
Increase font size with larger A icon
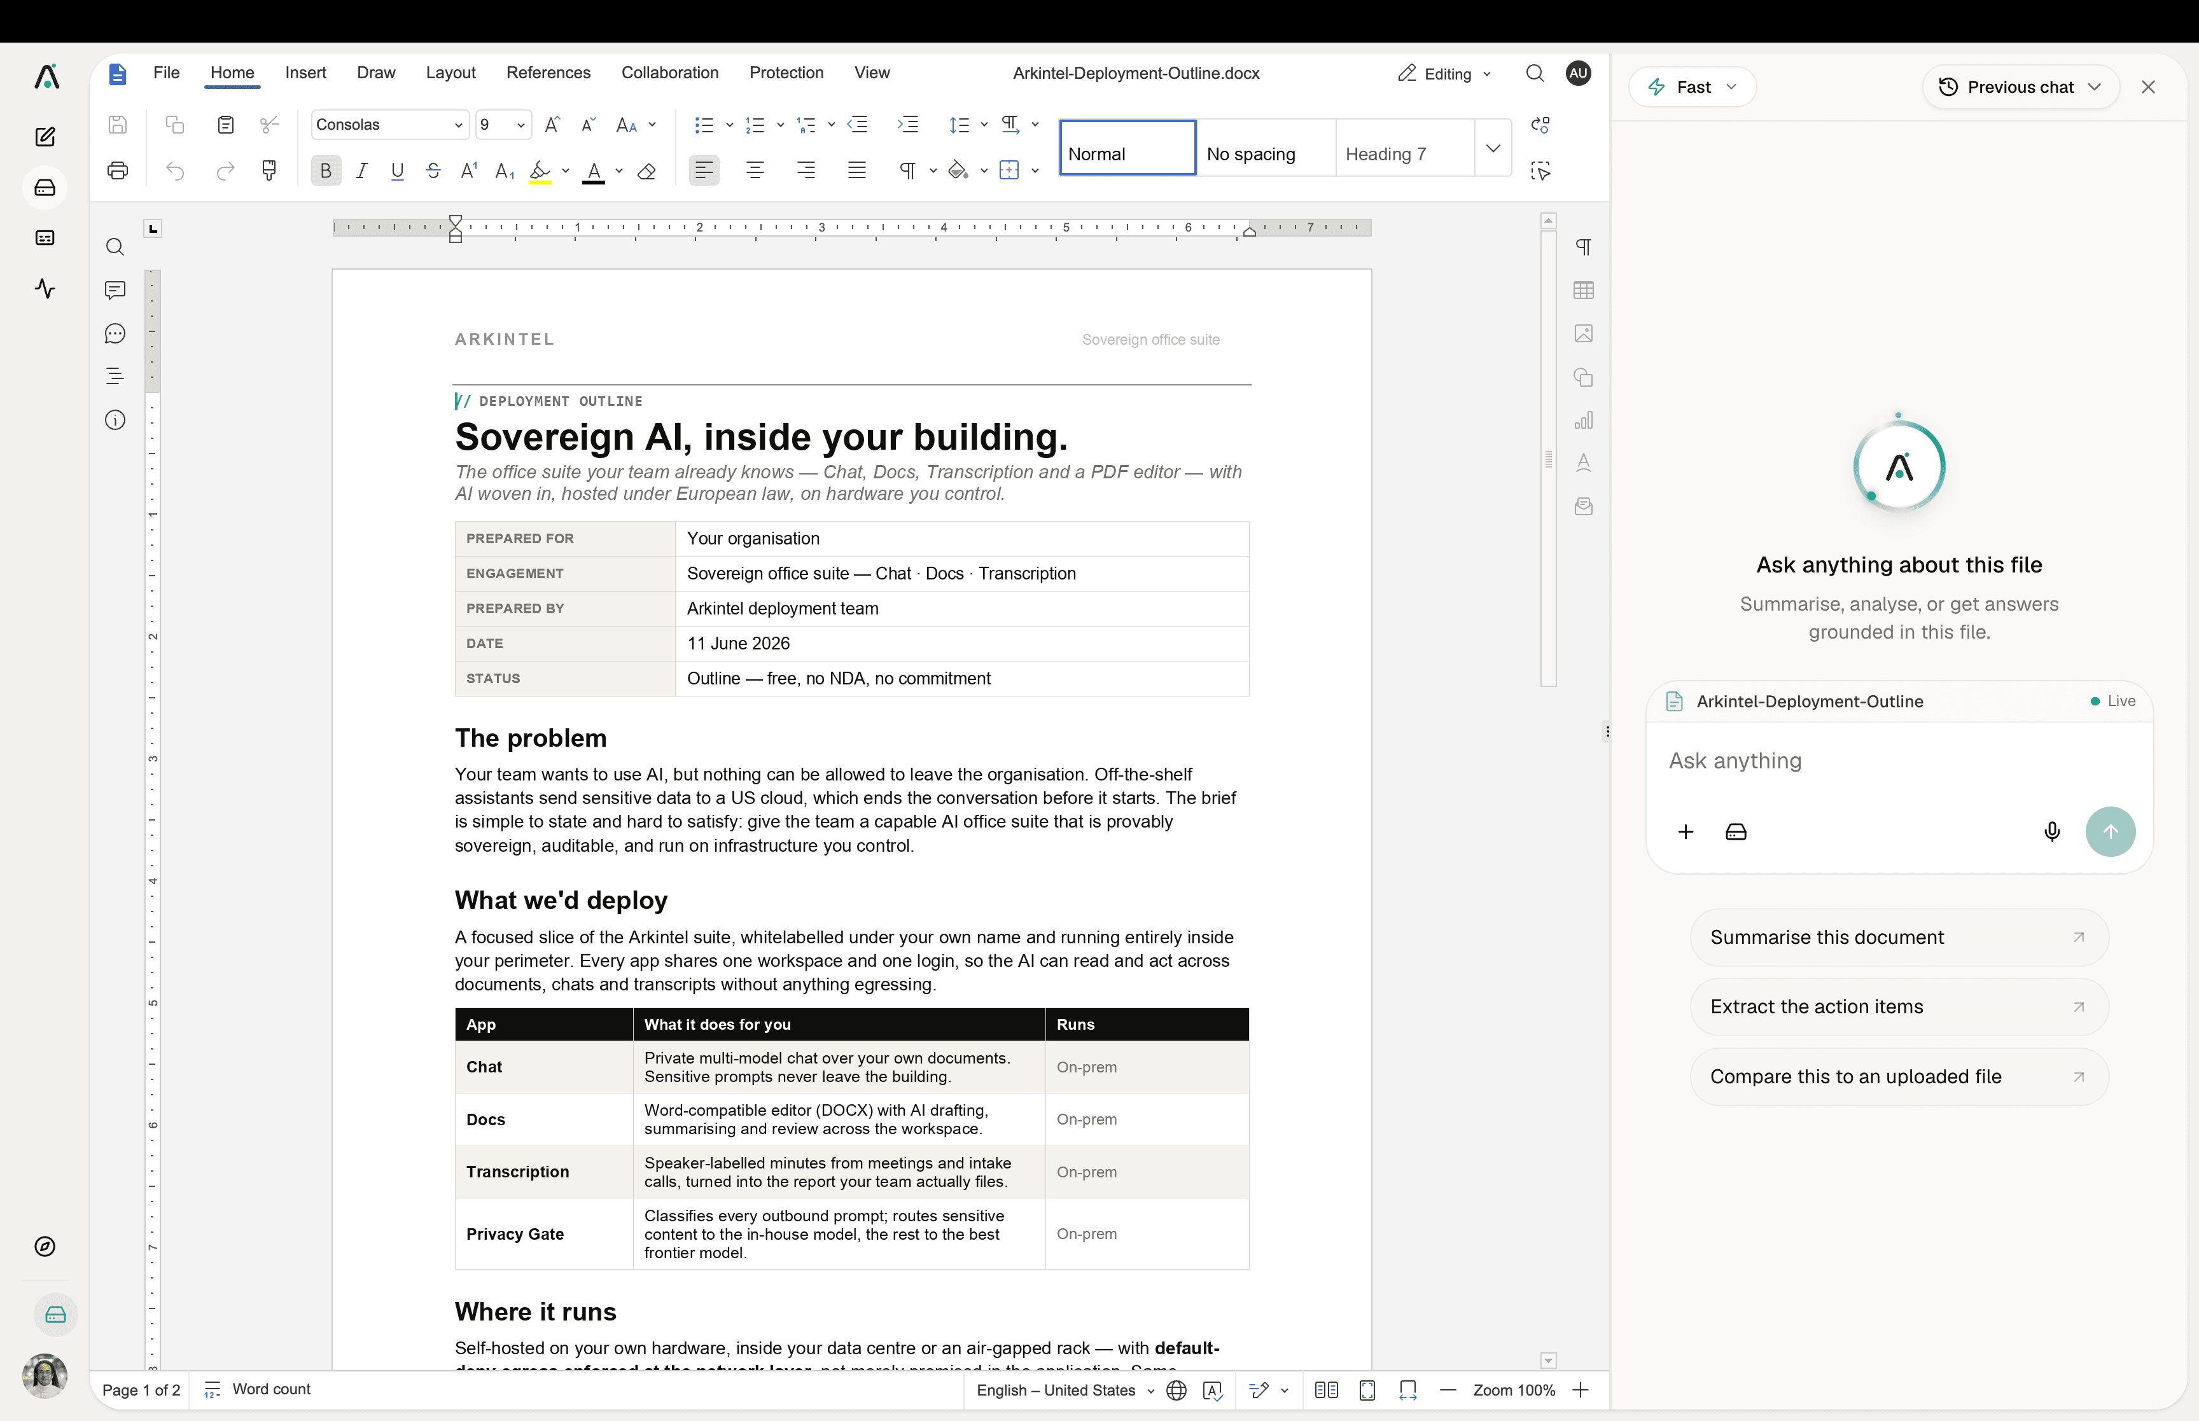(x=552, y=125)
